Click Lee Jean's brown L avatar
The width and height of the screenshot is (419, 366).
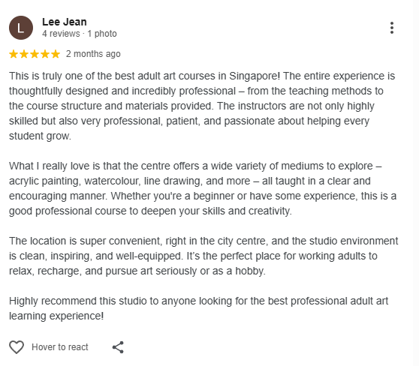(x=21, y=28)
